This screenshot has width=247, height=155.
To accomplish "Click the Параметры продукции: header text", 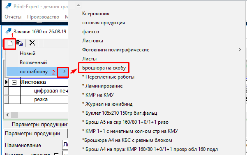I will click(40, 125).
